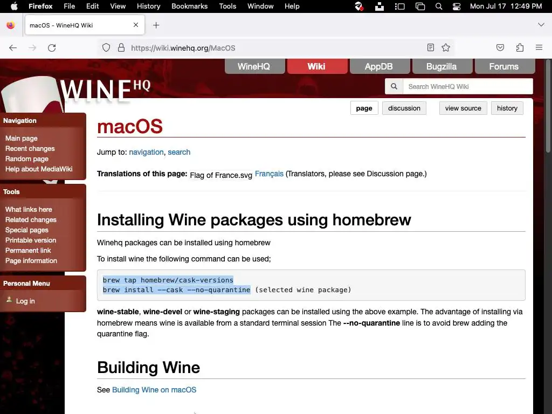Toggle reader view icon

click(431, 47)
